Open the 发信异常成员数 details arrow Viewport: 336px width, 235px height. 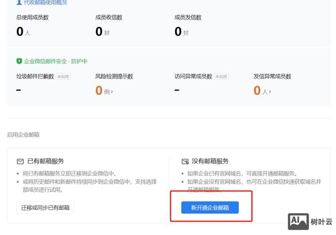pyautogui.click(x=270, y=92)
